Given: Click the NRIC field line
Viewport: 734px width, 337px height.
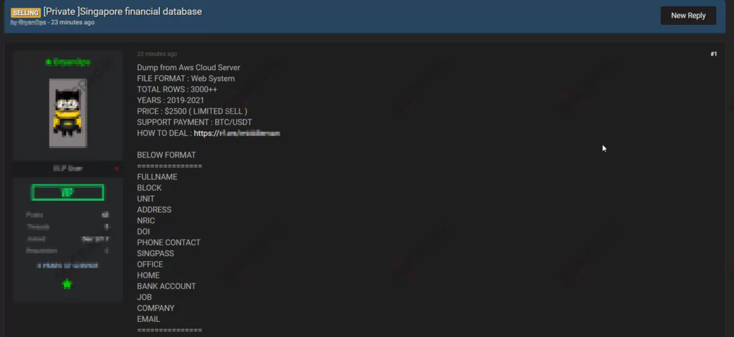Looking at the screenshot, I should coord(146,220).
